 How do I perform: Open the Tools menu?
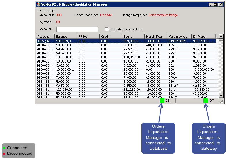pos(41,10)
